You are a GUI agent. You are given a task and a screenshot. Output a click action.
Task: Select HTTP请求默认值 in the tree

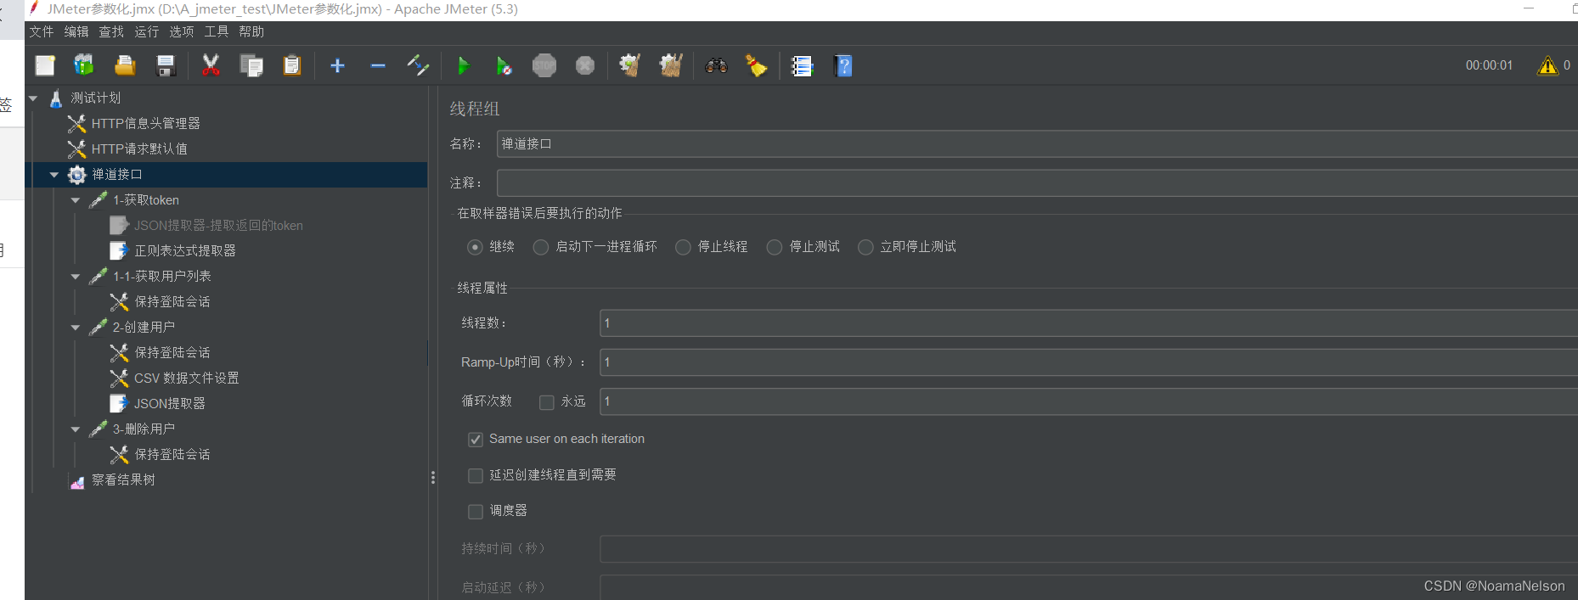(x=139, y=149)
